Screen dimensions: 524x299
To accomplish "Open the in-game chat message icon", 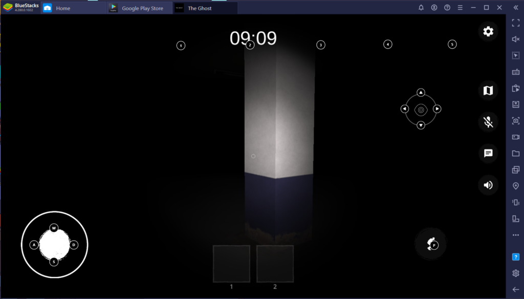I will (x=488, y=154).
